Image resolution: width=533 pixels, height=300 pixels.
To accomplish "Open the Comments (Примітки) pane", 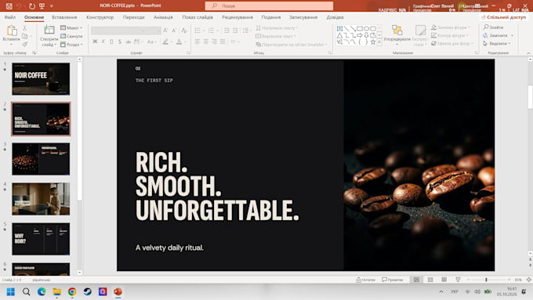I will click(392, 280).
